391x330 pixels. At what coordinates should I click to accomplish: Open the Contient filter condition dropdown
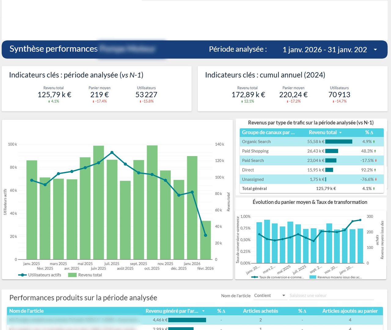(x=270, y=295)
